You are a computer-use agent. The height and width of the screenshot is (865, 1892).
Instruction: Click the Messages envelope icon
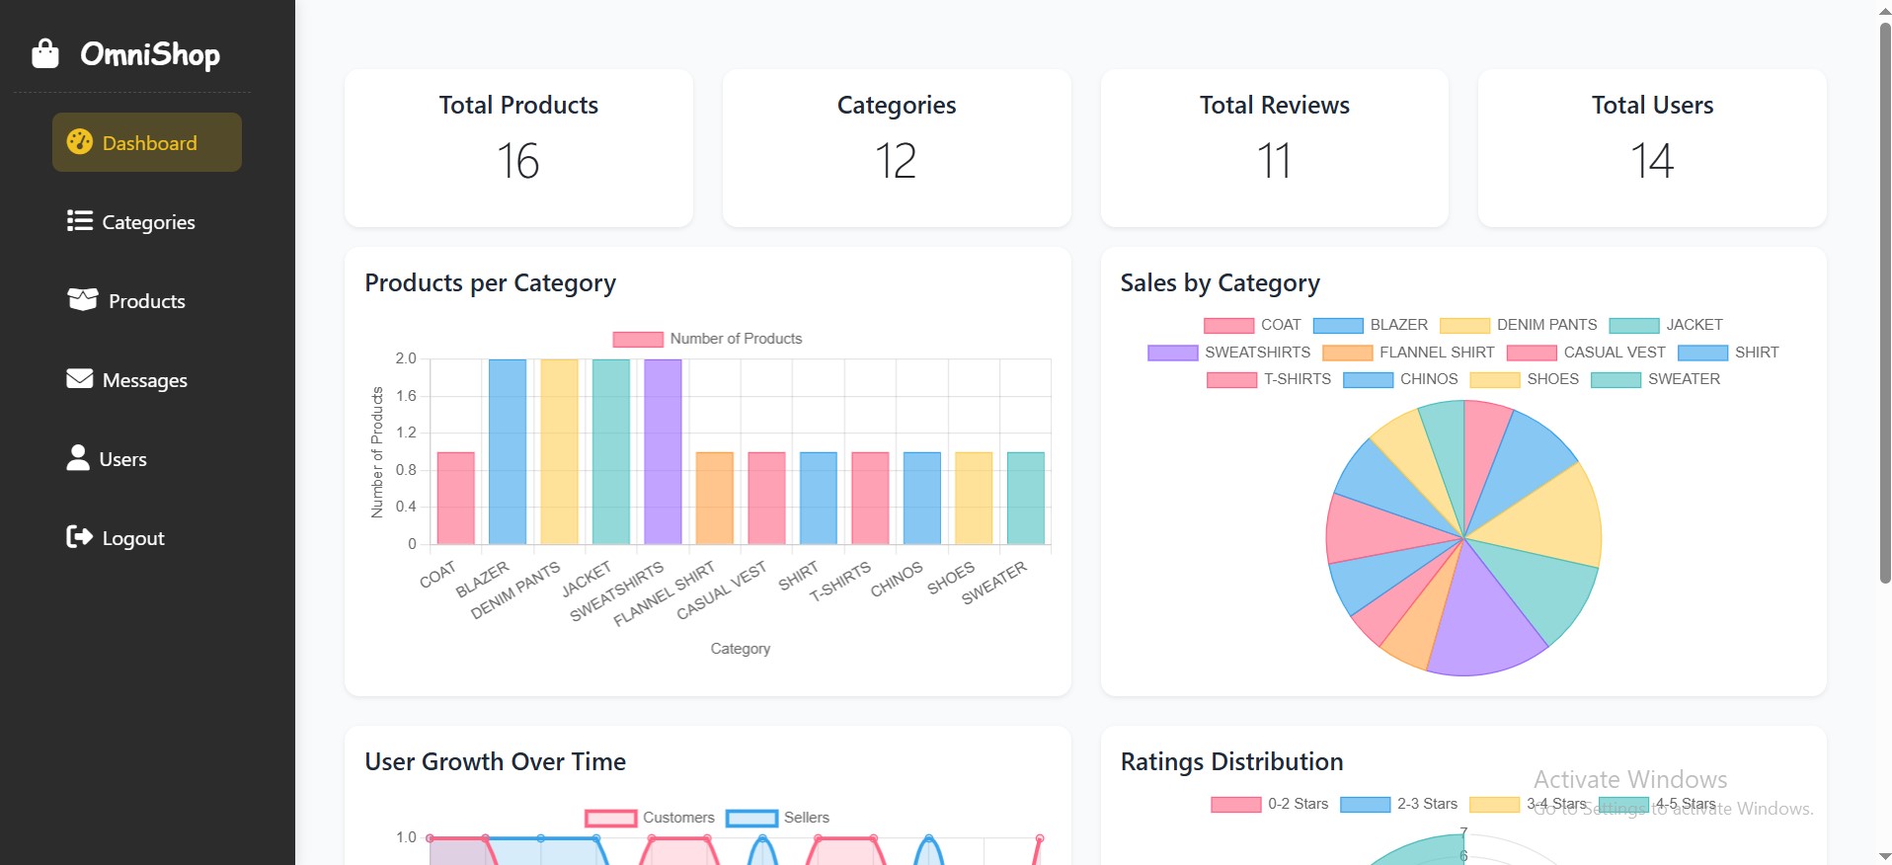pyautogui.click(x=79, y=379)
